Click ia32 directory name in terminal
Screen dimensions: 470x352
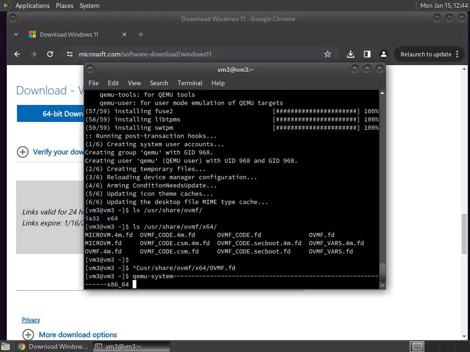point(92,219)
